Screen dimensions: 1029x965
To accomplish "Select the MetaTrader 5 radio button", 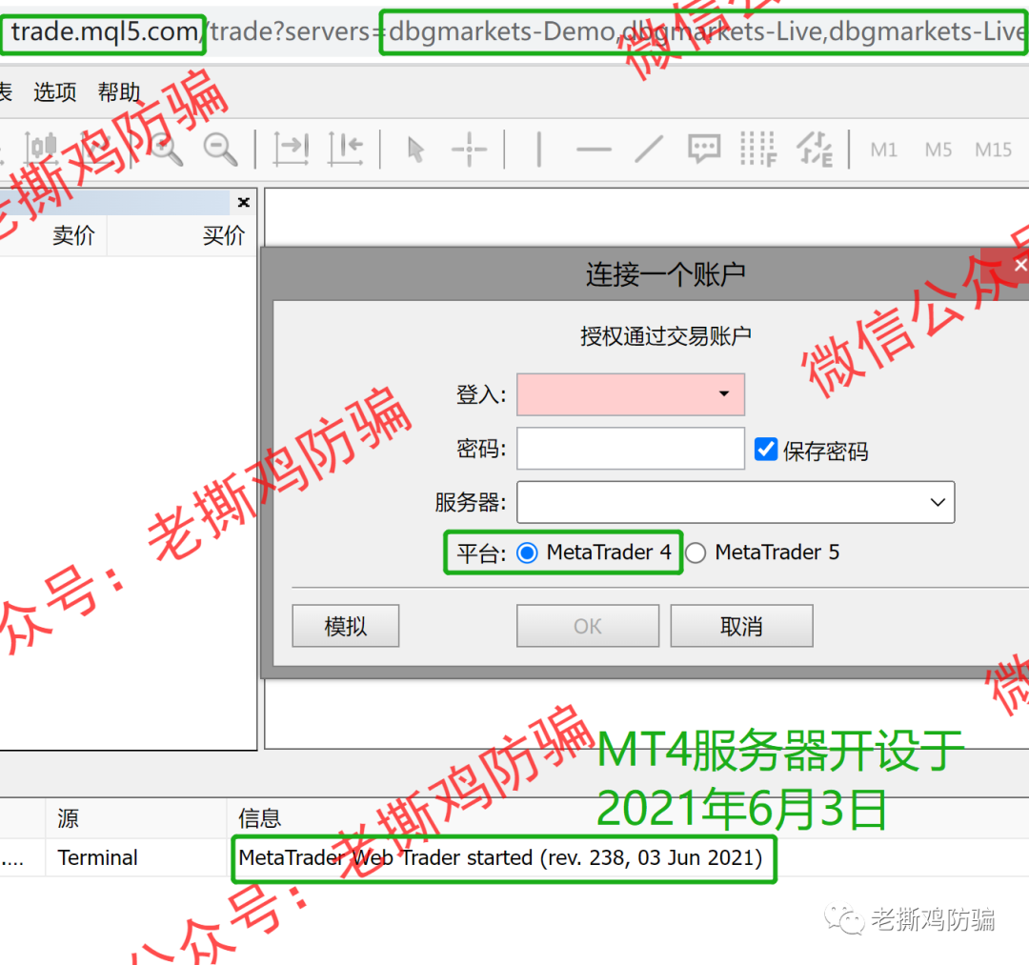I will (696, 553).
